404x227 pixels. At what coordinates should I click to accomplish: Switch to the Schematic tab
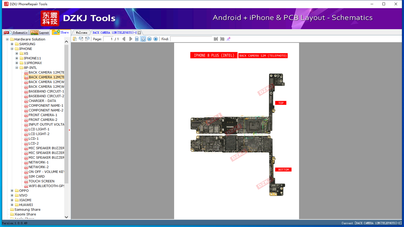[16, 33]
